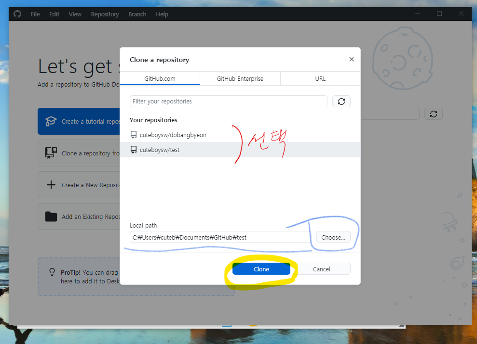The image size is (477, 344).
Task: Click the Choose... button
Action: tap(333, 237)
